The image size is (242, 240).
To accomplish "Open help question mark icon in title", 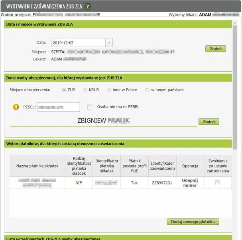I will pos(87,6).
